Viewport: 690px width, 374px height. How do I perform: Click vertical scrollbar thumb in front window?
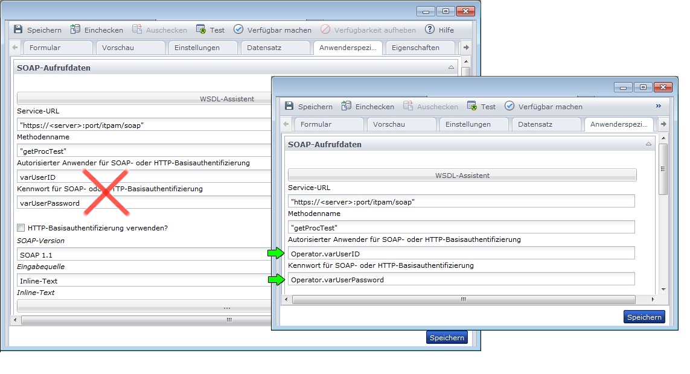tap(663, 169)
